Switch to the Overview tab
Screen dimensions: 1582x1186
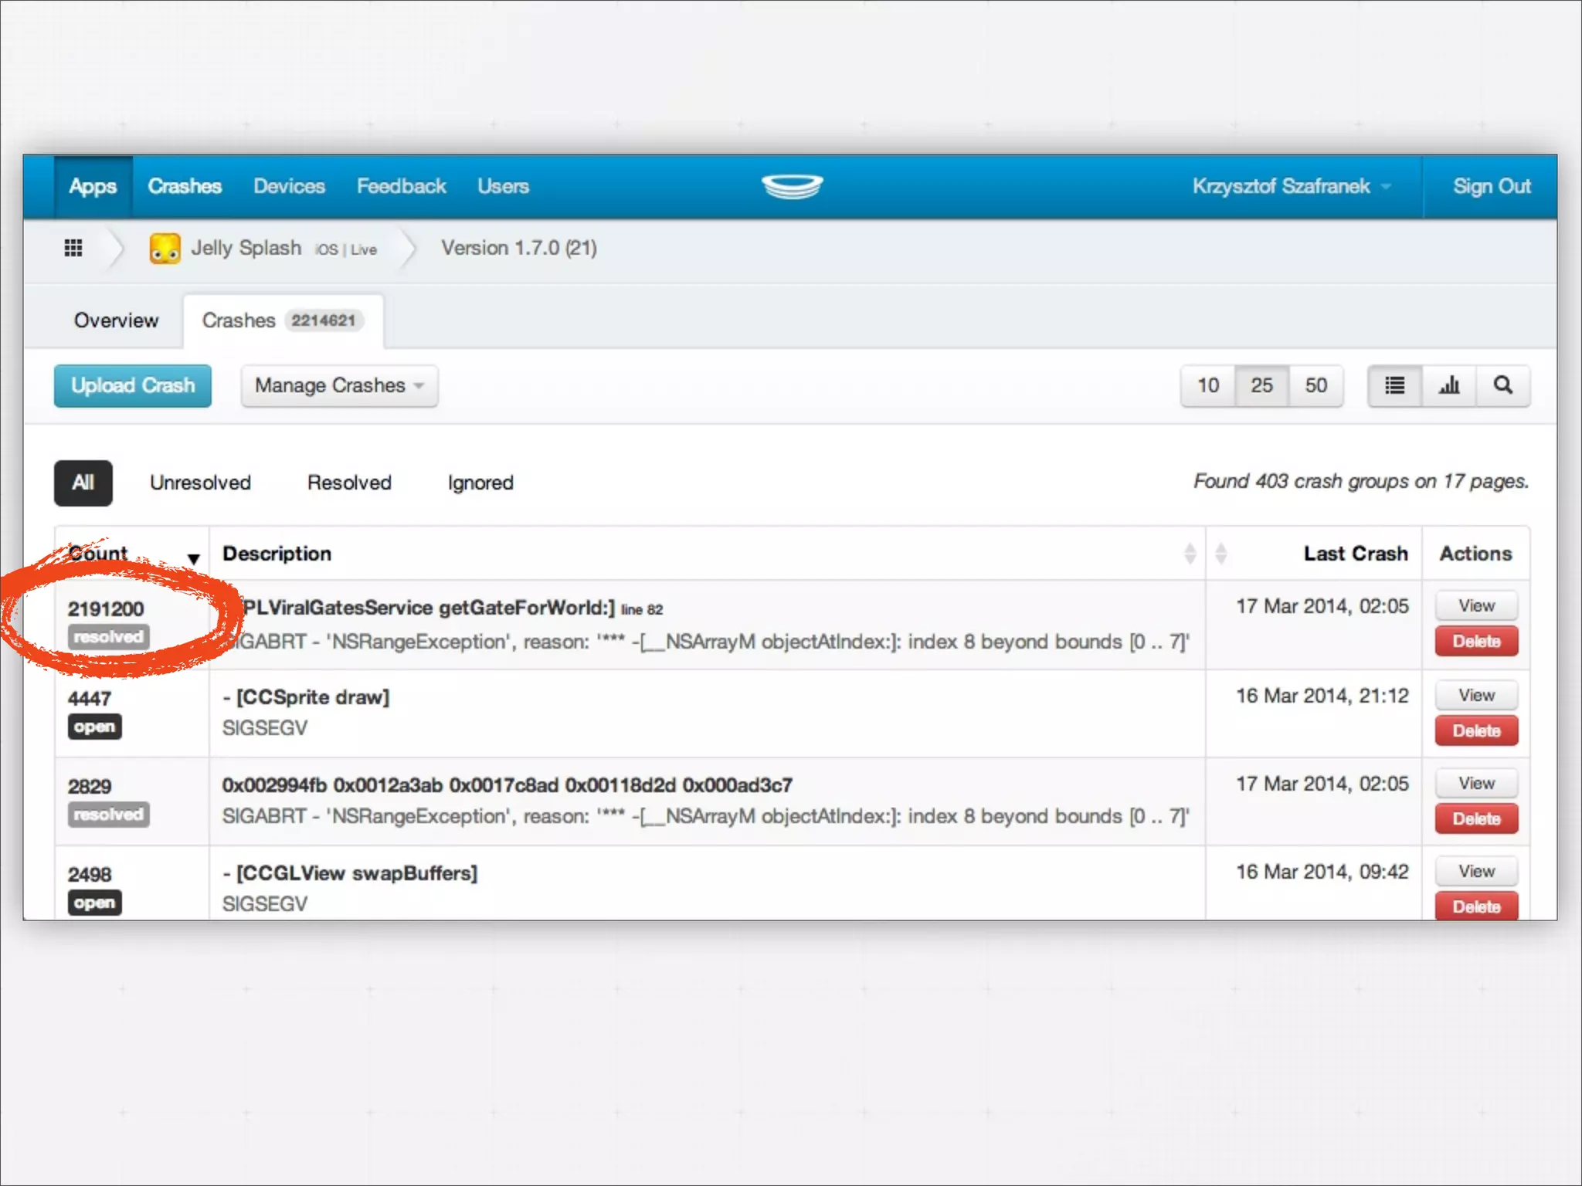(116, 320)
